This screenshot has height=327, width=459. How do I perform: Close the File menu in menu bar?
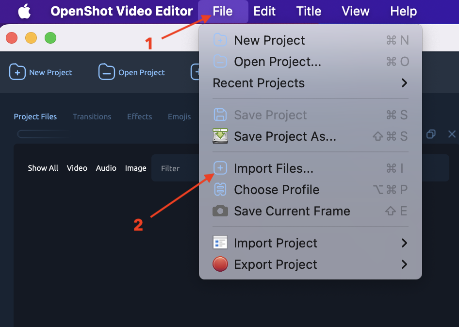[x=223, y=12]
